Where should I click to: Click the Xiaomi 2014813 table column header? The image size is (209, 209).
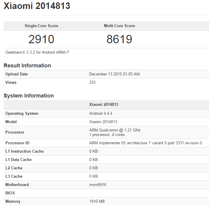[x=104, y=105]
